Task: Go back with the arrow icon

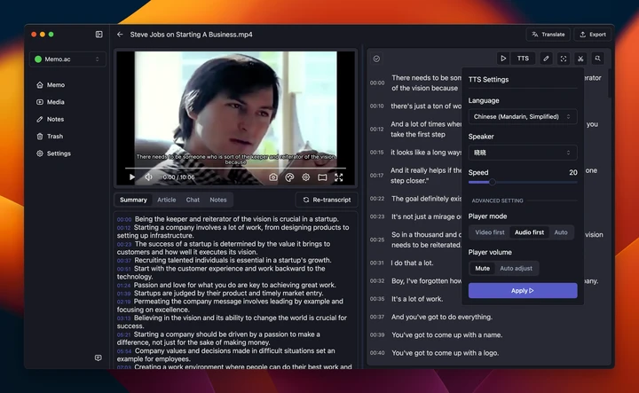Action: tap(120, 35)
